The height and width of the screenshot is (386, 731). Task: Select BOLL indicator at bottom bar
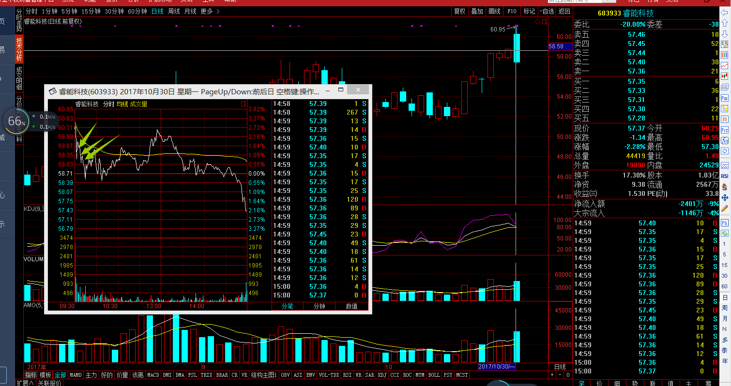click(434, 375)
